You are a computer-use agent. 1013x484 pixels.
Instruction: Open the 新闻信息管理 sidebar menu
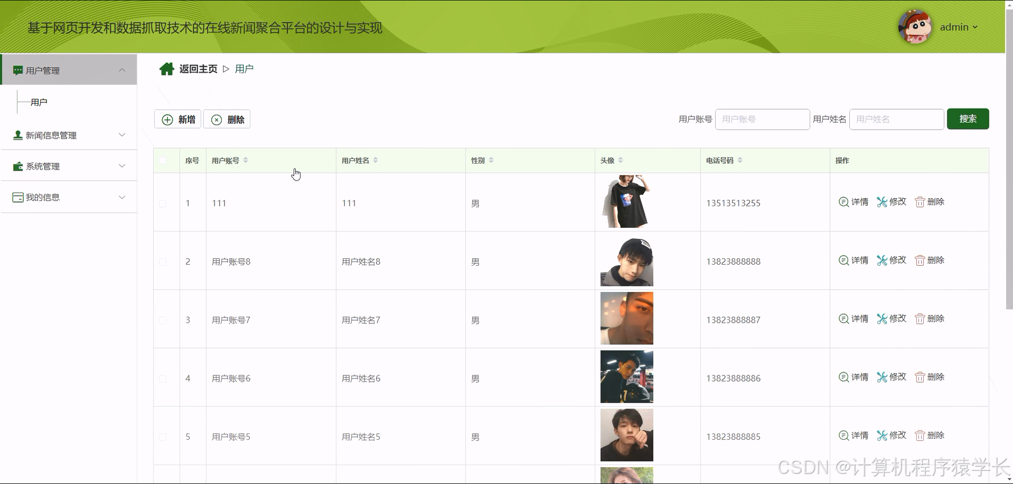pos(69,135)
